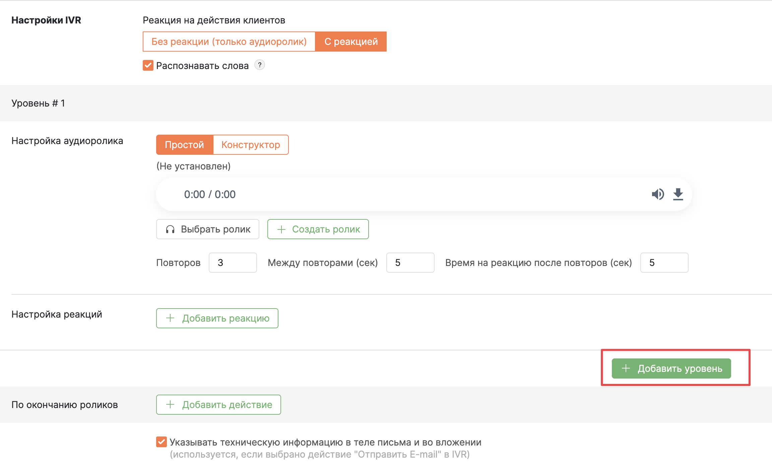Click the green Добавить уровень button
This screenshot has height=471, width=772.
pyautogui.click(x=671, y=368)
